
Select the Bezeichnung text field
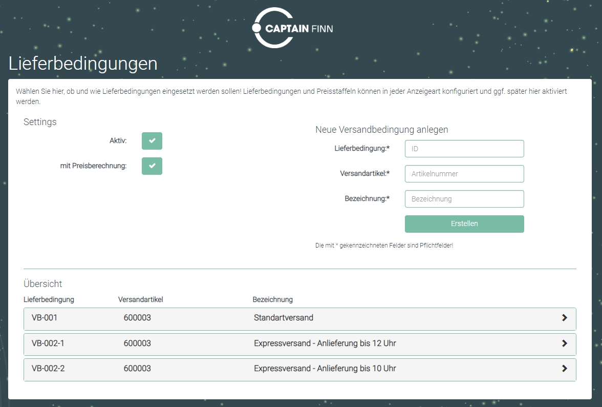(464, 199)
